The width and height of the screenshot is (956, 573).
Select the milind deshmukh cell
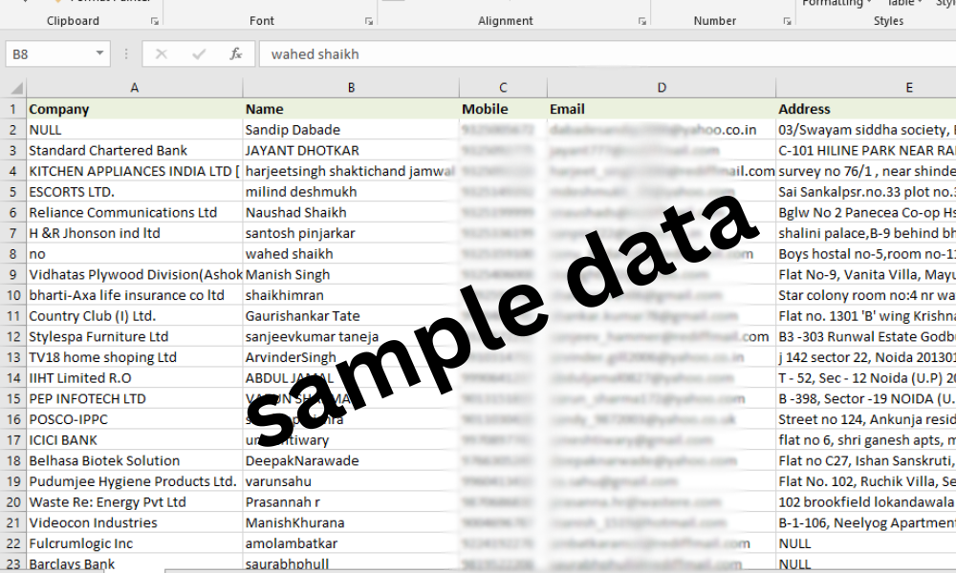point(351,192)
